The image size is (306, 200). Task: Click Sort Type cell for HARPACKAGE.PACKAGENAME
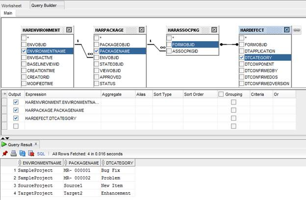166,110
